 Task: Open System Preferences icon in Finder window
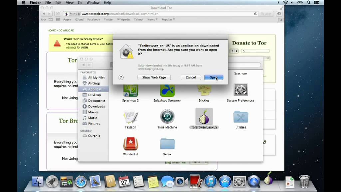[240, 90]
